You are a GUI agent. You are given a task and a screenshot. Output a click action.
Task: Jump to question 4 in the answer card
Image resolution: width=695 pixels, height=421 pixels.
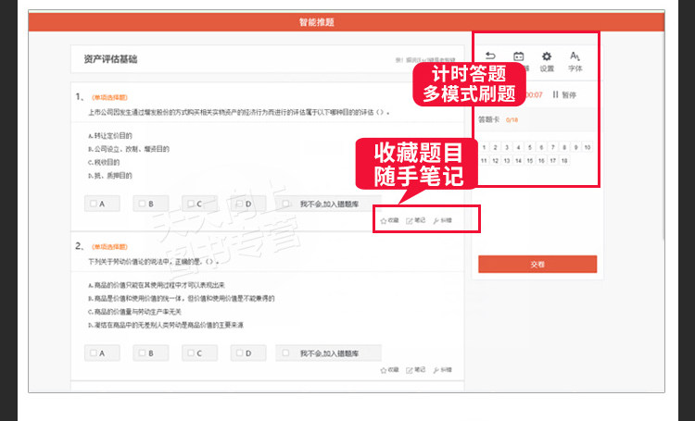[518, 147]
